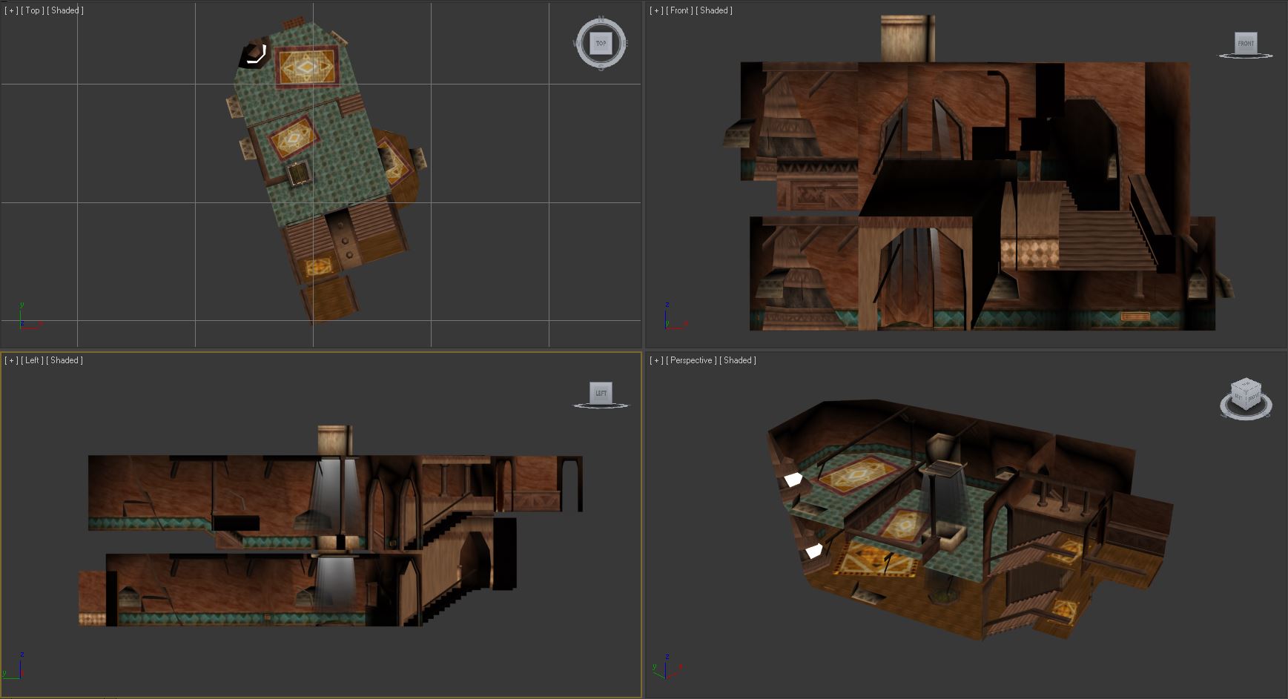Open Shaded menu in Left viewport
Viewport: 1288px width, 699px height.
point(65,360)
